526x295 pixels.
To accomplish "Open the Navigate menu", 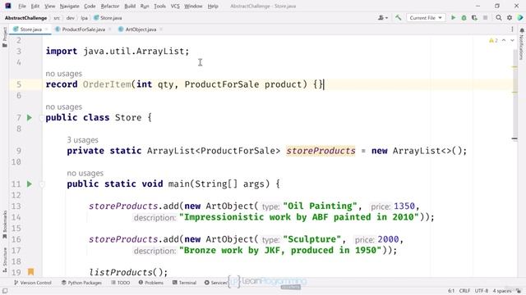I will coord(69,6).
